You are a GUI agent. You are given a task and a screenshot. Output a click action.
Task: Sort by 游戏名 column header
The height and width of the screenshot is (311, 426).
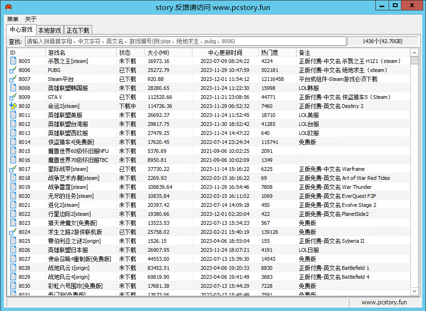pyautogui.click(x=81, y=53)
